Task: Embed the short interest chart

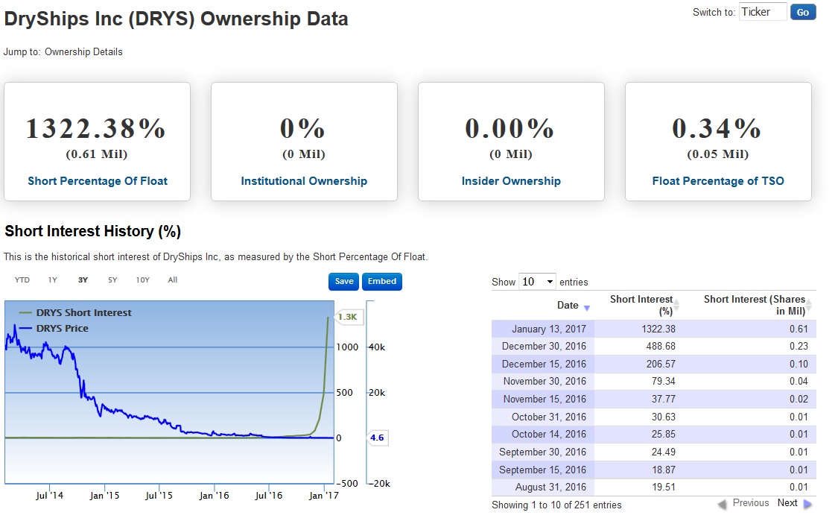Action: coord(381,282)
